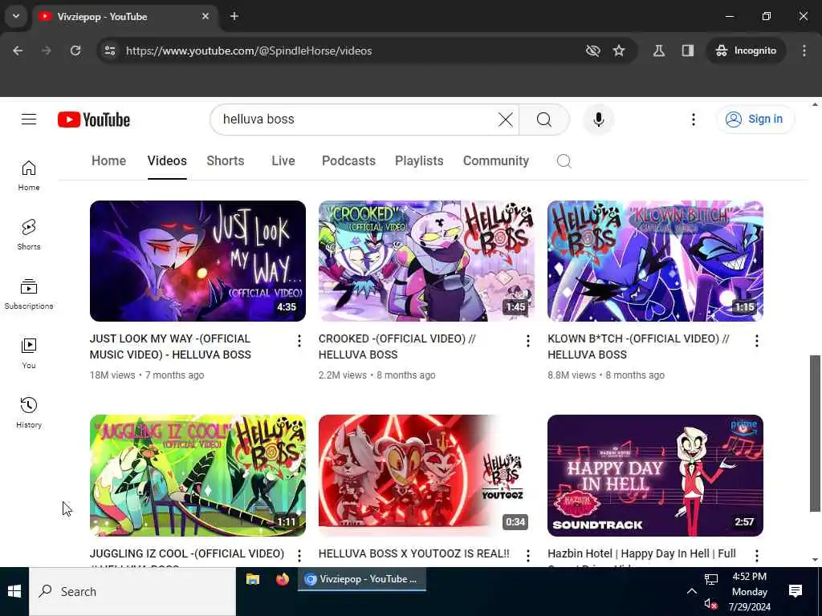822x616 pixels.
Task: Close the Vivziepop YouTube tab
Action: [205, 16]
